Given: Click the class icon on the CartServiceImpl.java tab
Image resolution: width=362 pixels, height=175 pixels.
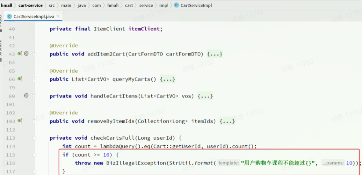Looking at the screenshot, I should coord(10,17).
